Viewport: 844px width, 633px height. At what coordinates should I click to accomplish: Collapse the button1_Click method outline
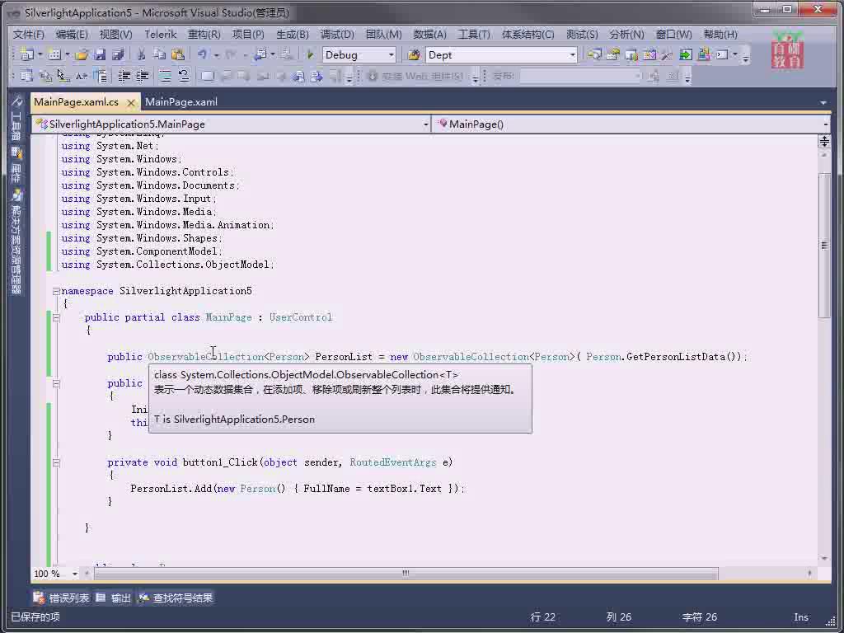[x=56, y=462]
